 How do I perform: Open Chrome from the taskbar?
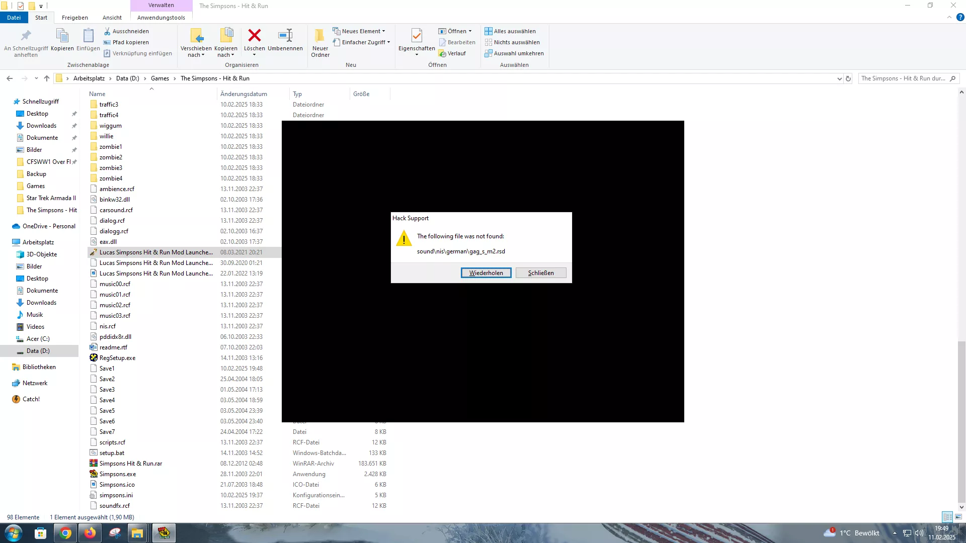(65, 533)
